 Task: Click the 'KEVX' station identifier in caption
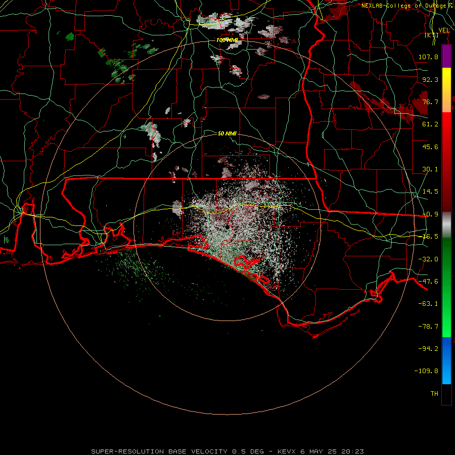point(287,451)
